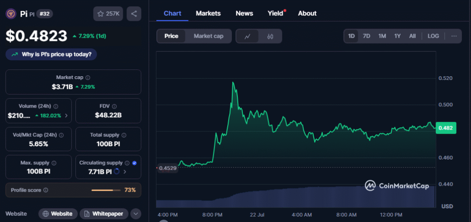The height and width of the screenshot is (222, 471).
Task: Open the share icon button
Action: tap(134, 14)
